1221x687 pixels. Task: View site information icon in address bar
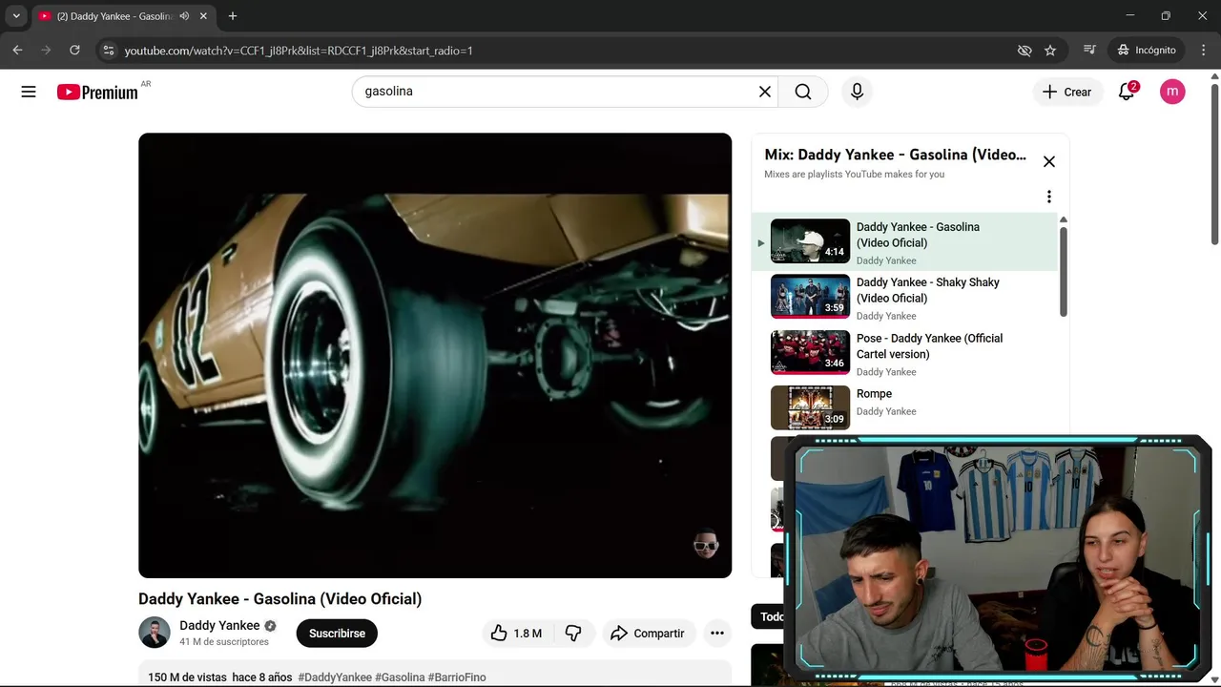pyautogui.click(x=108, y=50)
